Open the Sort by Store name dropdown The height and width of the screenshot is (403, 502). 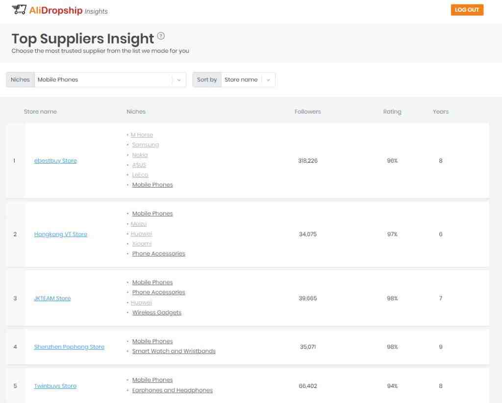234,80
